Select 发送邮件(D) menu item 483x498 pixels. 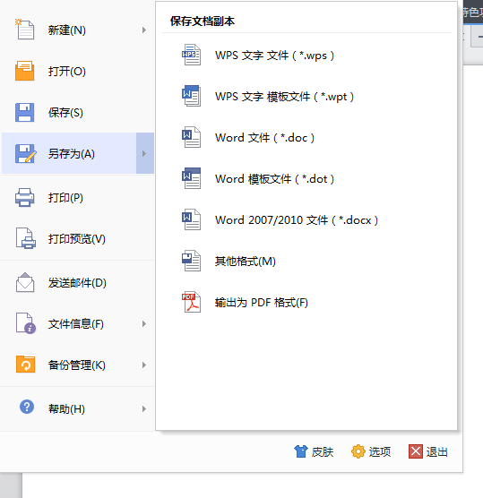(78, 282)
